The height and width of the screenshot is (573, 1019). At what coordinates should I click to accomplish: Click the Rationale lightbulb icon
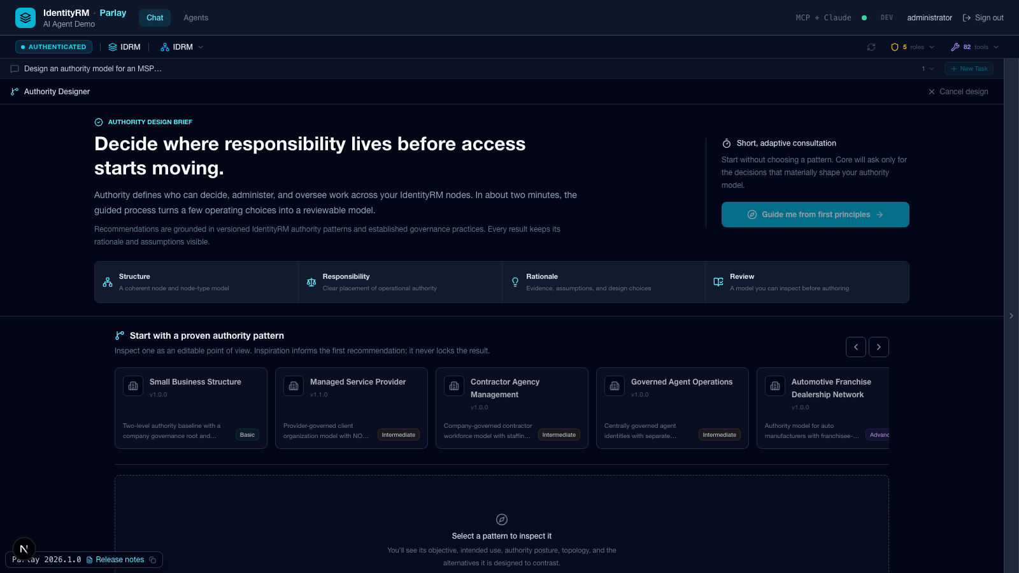[x=515, y=282]
